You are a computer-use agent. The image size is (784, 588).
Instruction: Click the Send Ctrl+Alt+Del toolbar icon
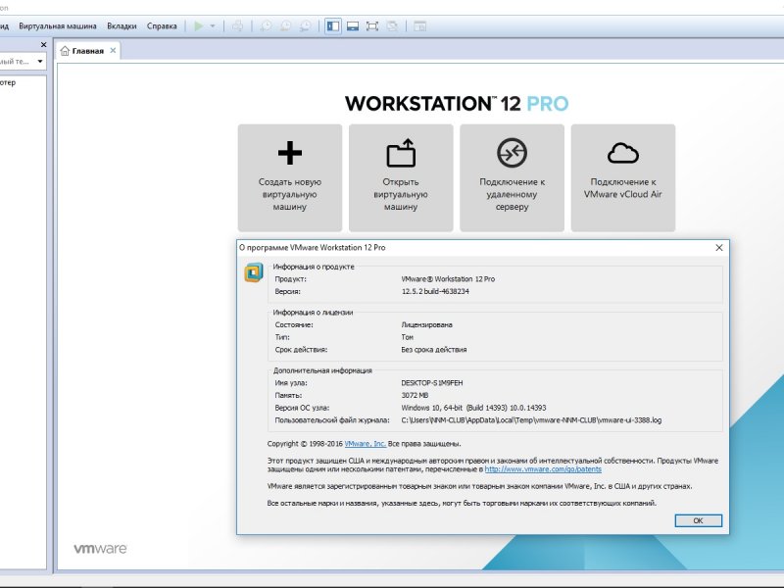point(238,26)
